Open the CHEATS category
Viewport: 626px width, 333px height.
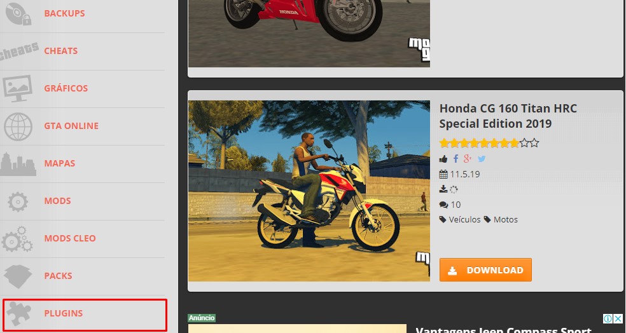(60, 51)
